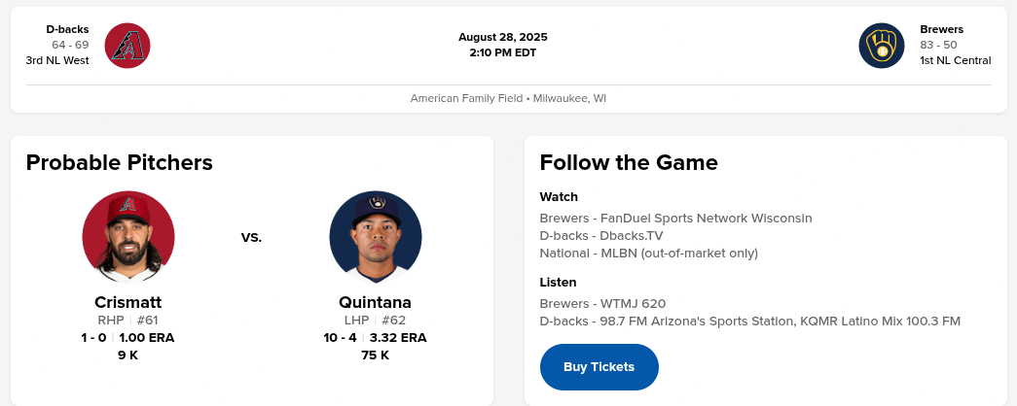
Task: Select the MLBN national broadcast line
Action: 648,254
